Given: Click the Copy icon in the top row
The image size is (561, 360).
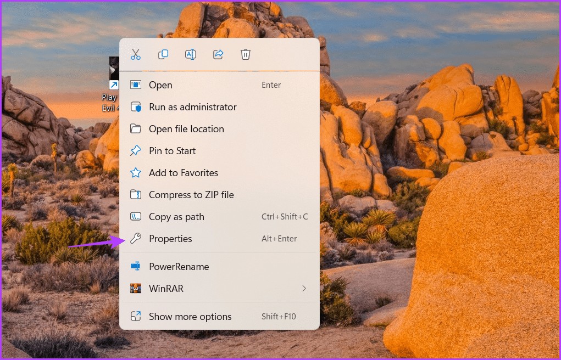Looking at the screenshot, I should (x=163, y=54).
